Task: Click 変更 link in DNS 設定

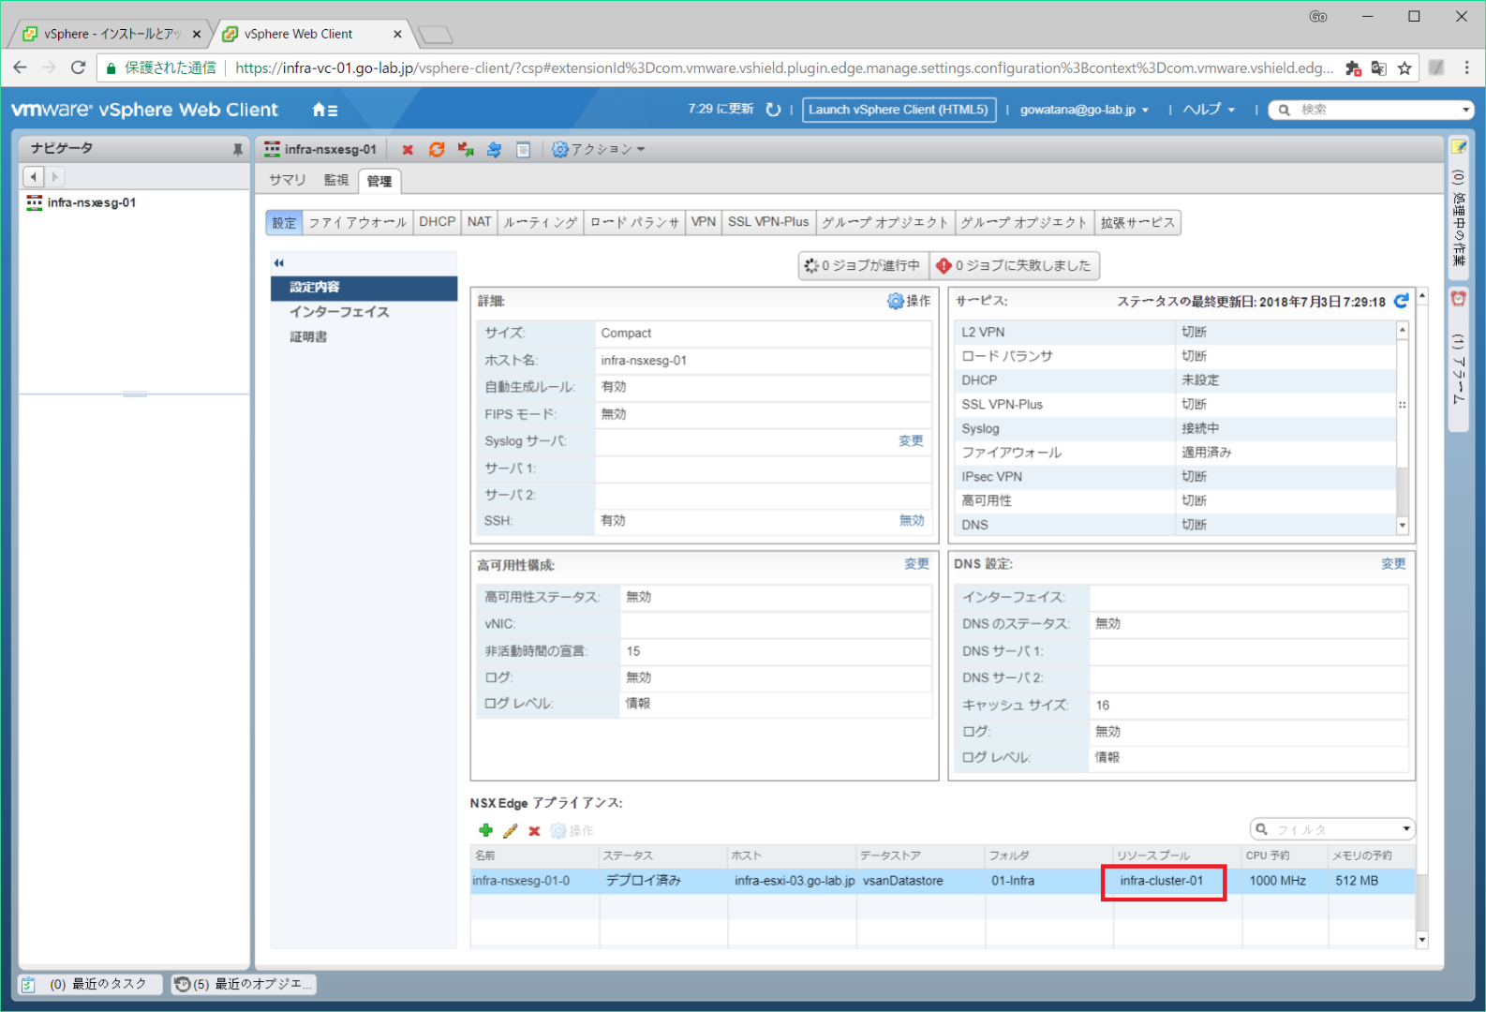Action: [x=1393, y=564]
